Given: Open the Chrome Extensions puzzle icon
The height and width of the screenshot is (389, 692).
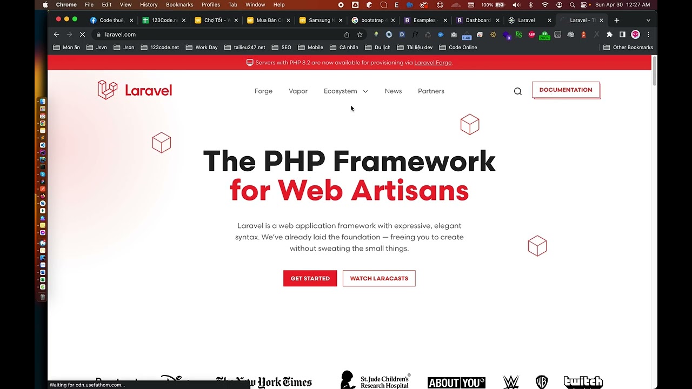Looking at the screenshot, I should 609,35.
